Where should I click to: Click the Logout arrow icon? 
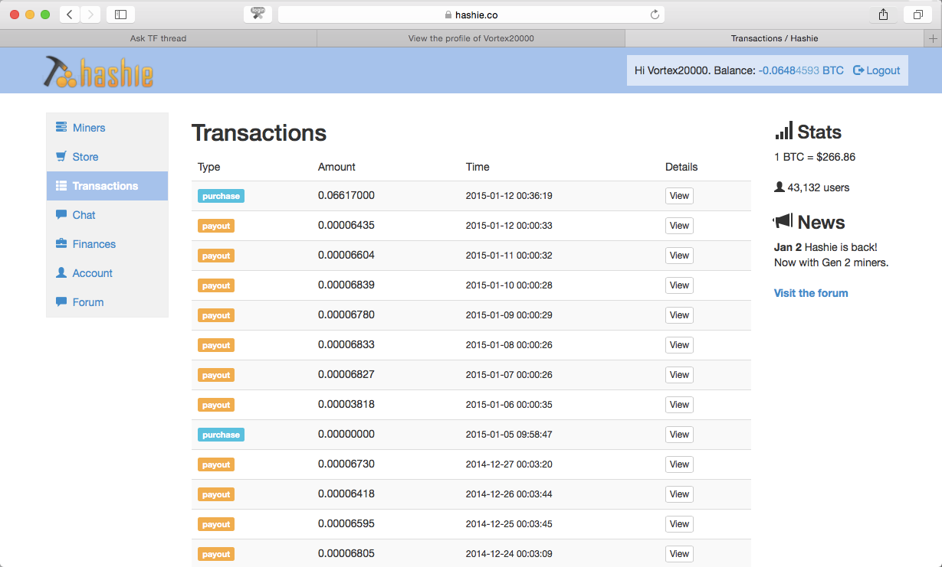[858, 70]
